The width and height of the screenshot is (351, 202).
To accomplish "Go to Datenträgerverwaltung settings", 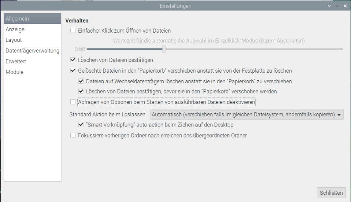I will click(x=33, y=51).
